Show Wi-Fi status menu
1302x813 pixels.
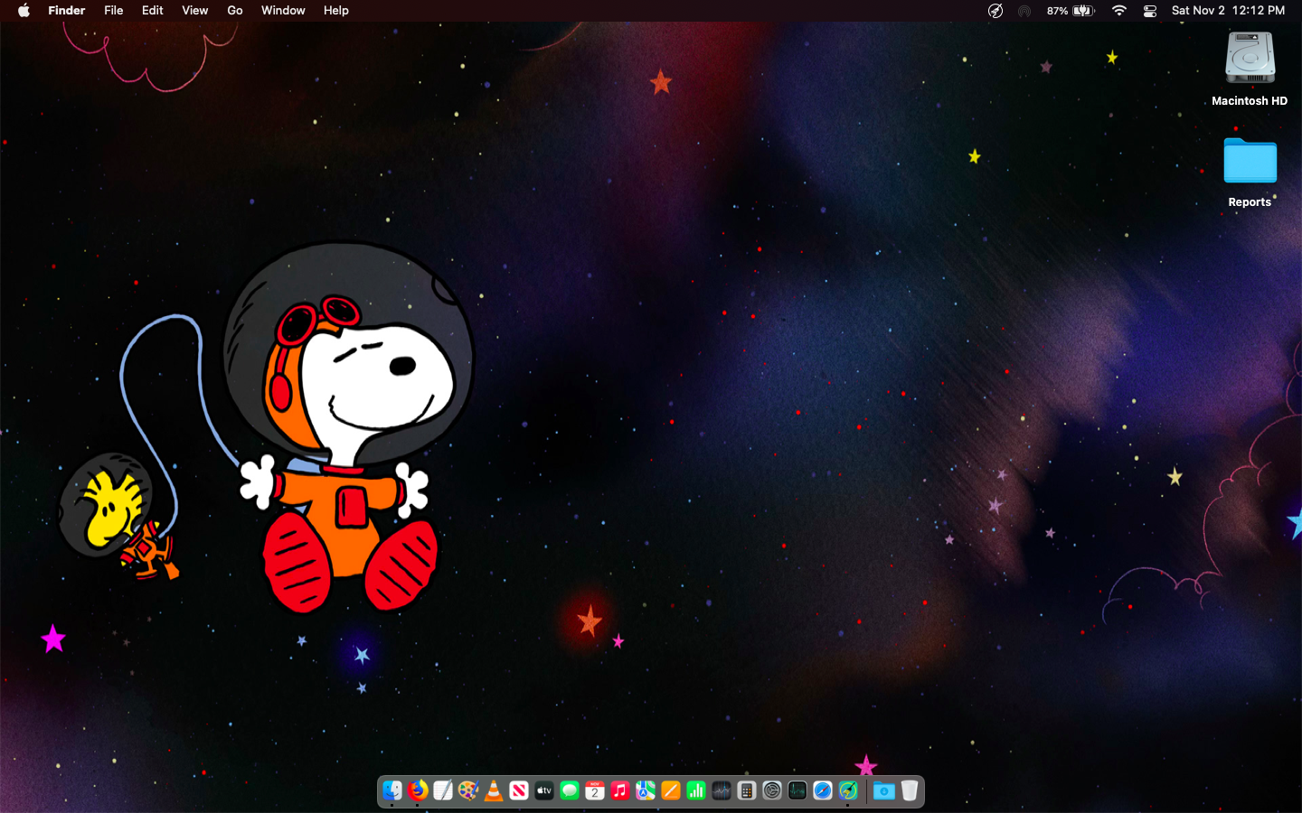pyautogui.click(x=1119, y=11)
